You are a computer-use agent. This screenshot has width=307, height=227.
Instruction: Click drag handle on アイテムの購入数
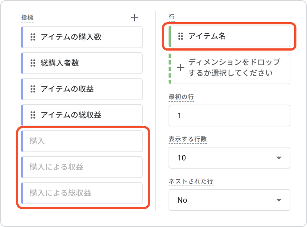[33, 37]
